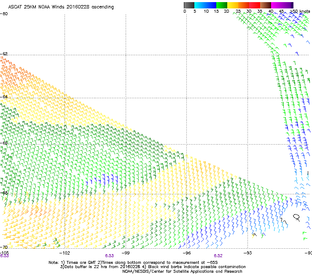The width and height of the screenshot is (312, 274).
Task: Click the brown 35-40 knots color segment
Action: click(266, 5)
